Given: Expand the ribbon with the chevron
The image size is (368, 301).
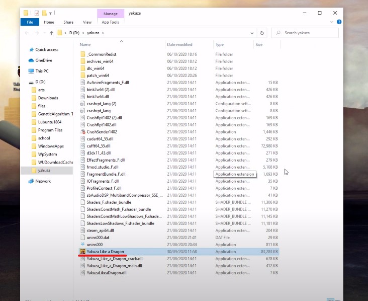Looking at the screenshot, I should [332, 22].
